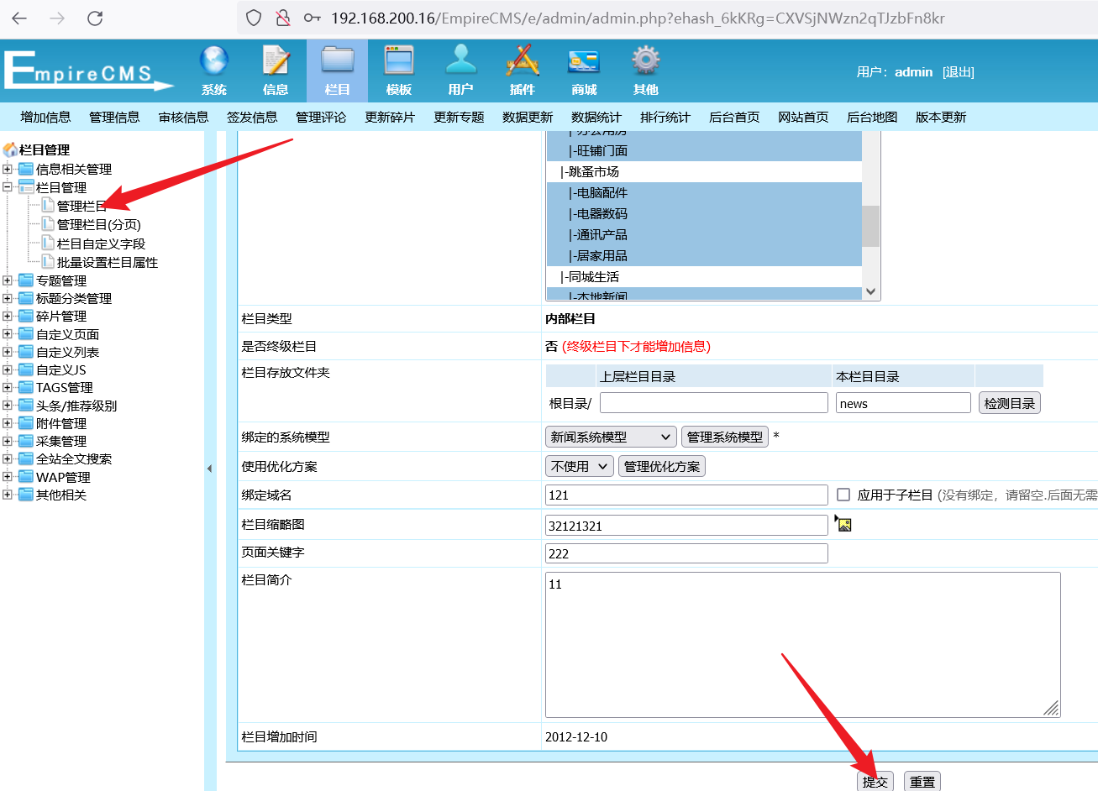Click the browser back arrow
Screen dimensions: 1098x791
[19, 18]
